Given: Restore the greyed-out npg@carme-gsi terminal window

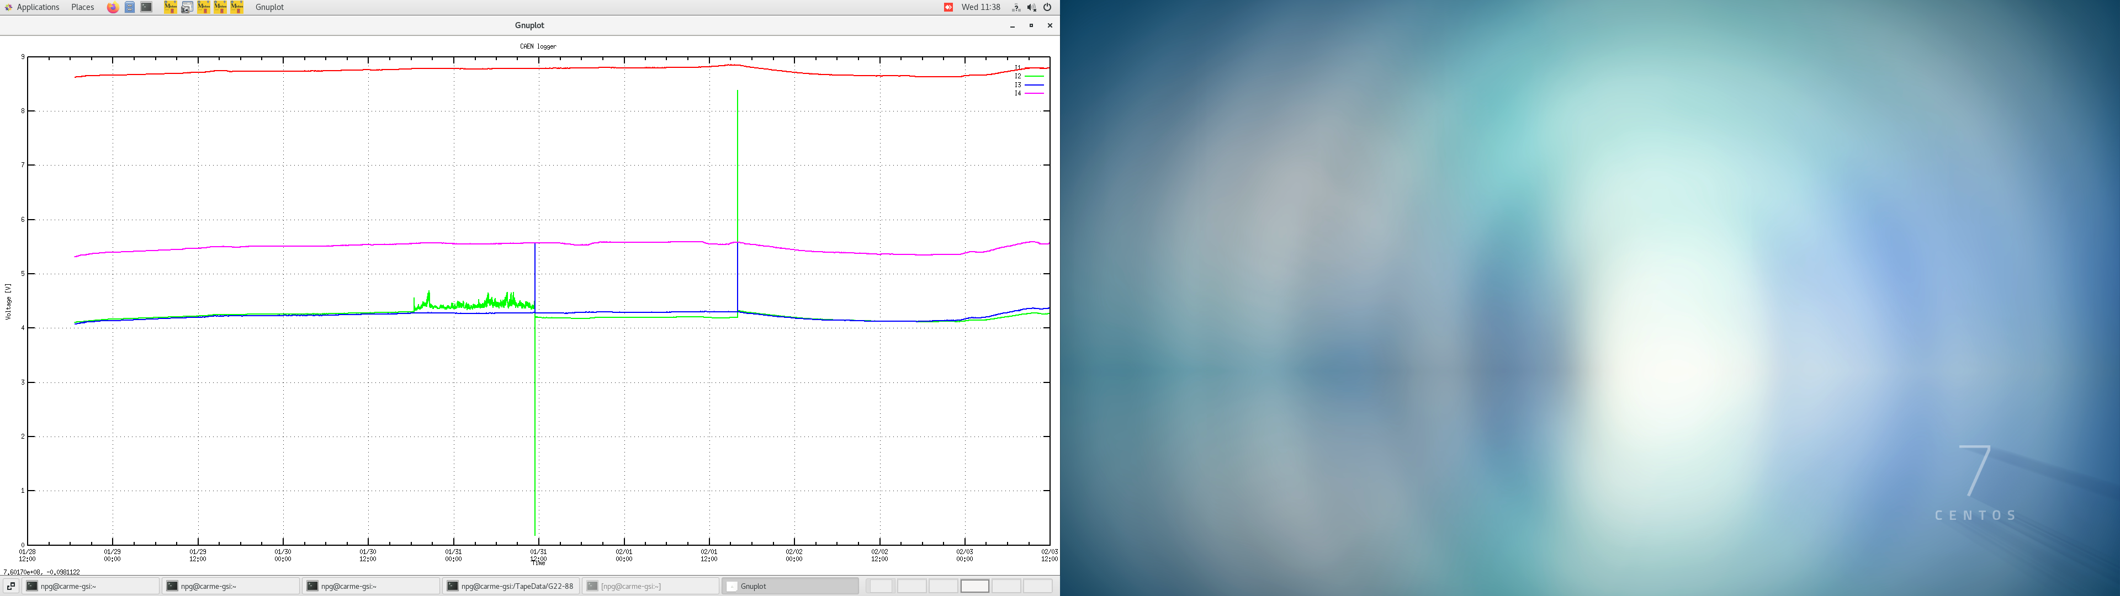Looking at the screenshot, I should point(650,586).
